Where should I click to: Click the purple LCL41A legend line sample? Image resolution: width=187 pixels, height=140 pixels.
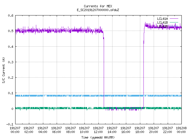coord(174,19)
